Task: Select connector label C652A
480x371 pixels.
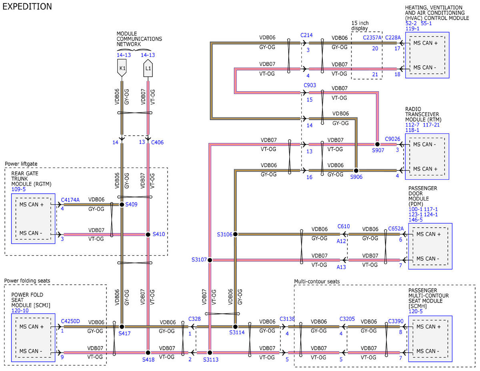Action: click(396, 229)
